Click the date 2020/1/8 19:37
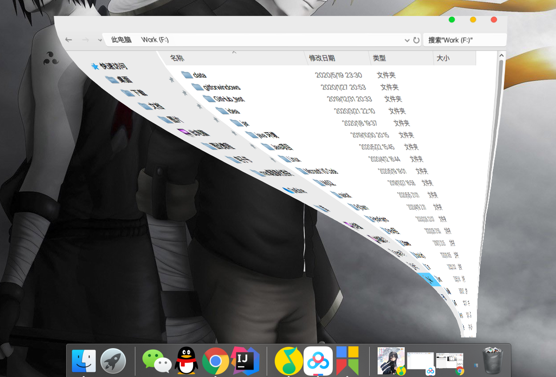This screenshot has height=377, width=556. tap(359, 123)
